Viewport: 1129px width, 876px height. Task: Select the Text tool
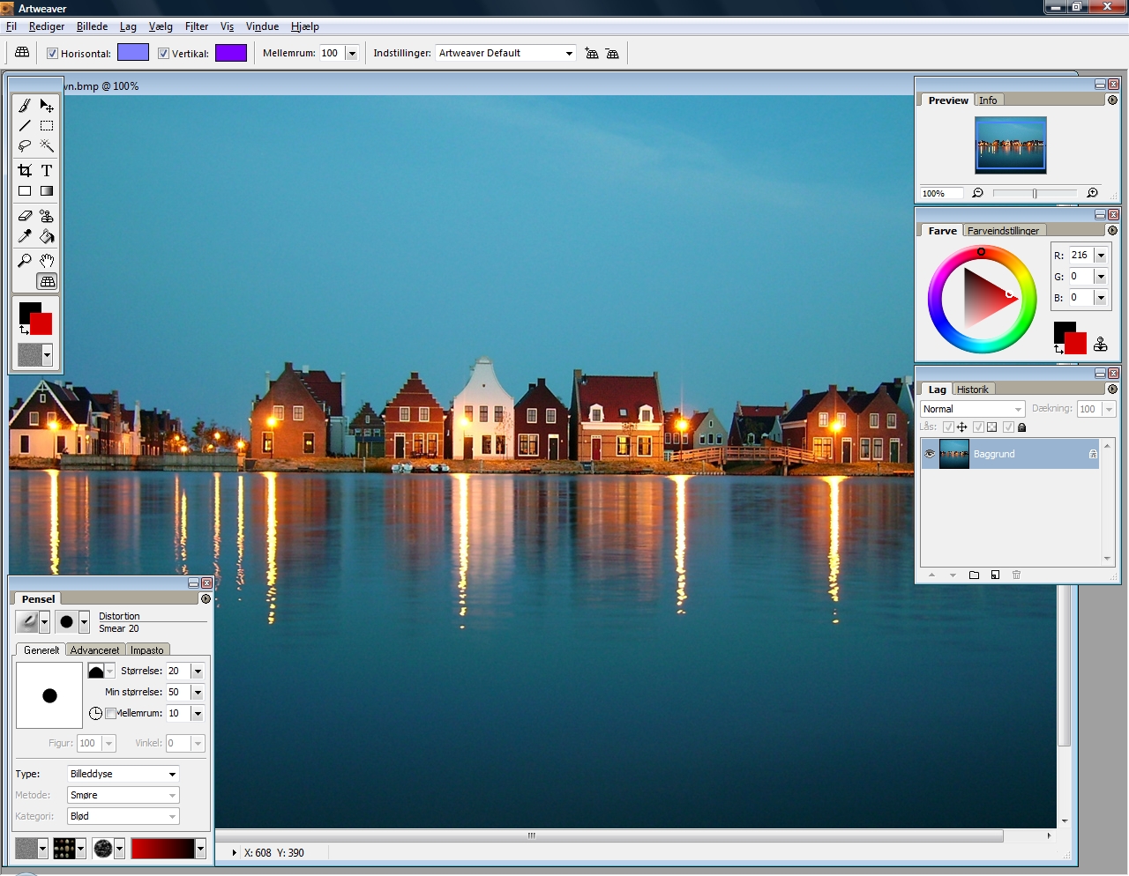coord(47,170)
